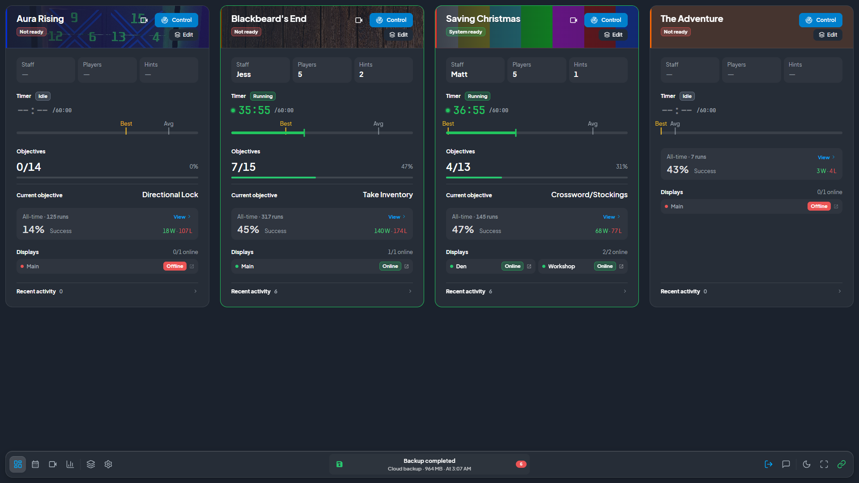Open the statistics bar chart icon
Viewport: 859px width, 483px height.
(x=70, y=464)
